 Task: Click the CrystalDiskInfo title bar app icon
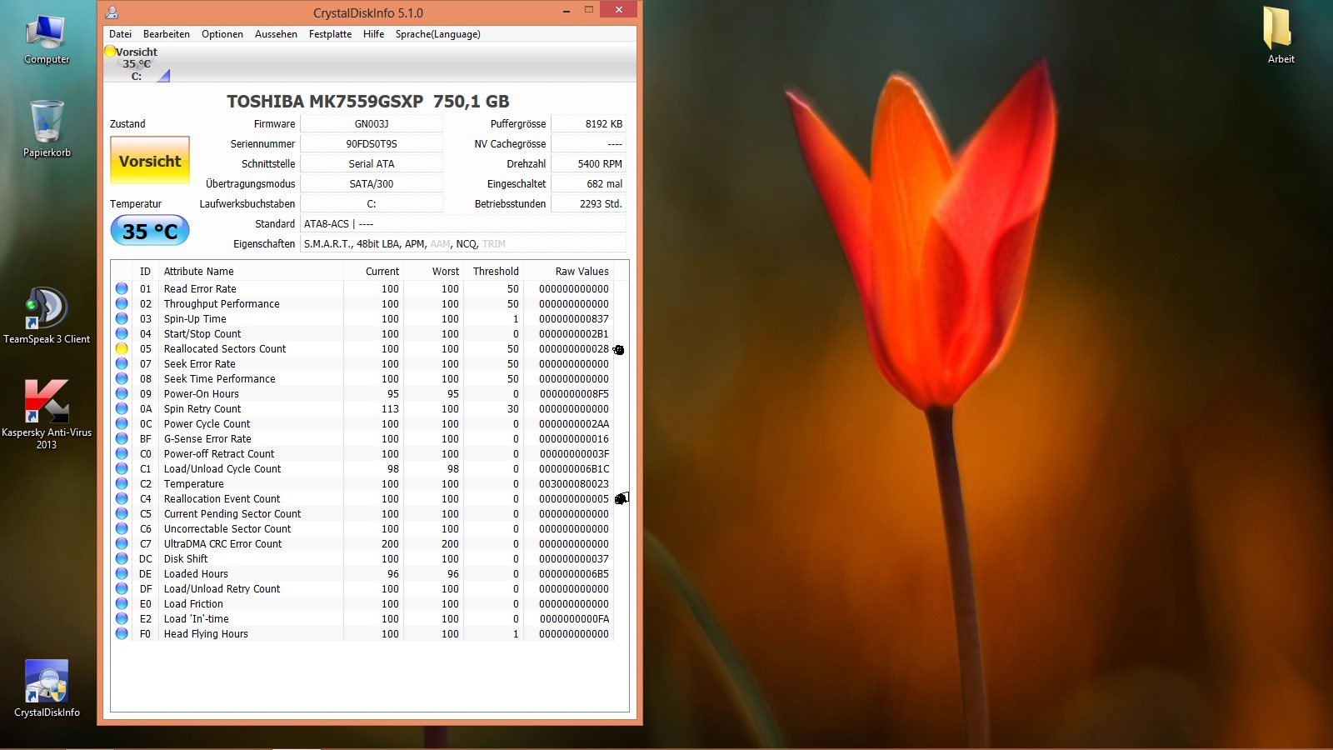(x=112, y=12)
